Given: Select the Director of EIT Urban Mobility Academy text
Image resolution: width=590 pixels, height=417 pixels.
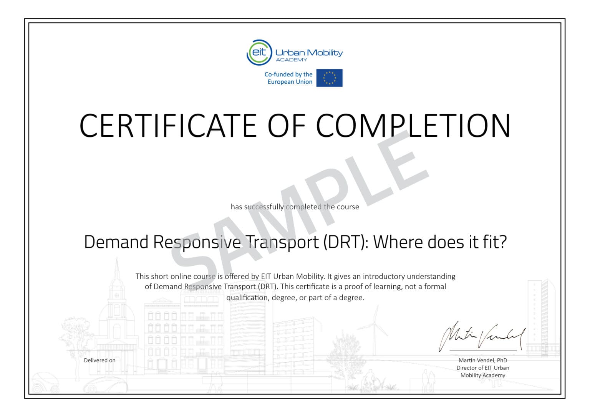Looking at the screenshot, I should [483, 371].
